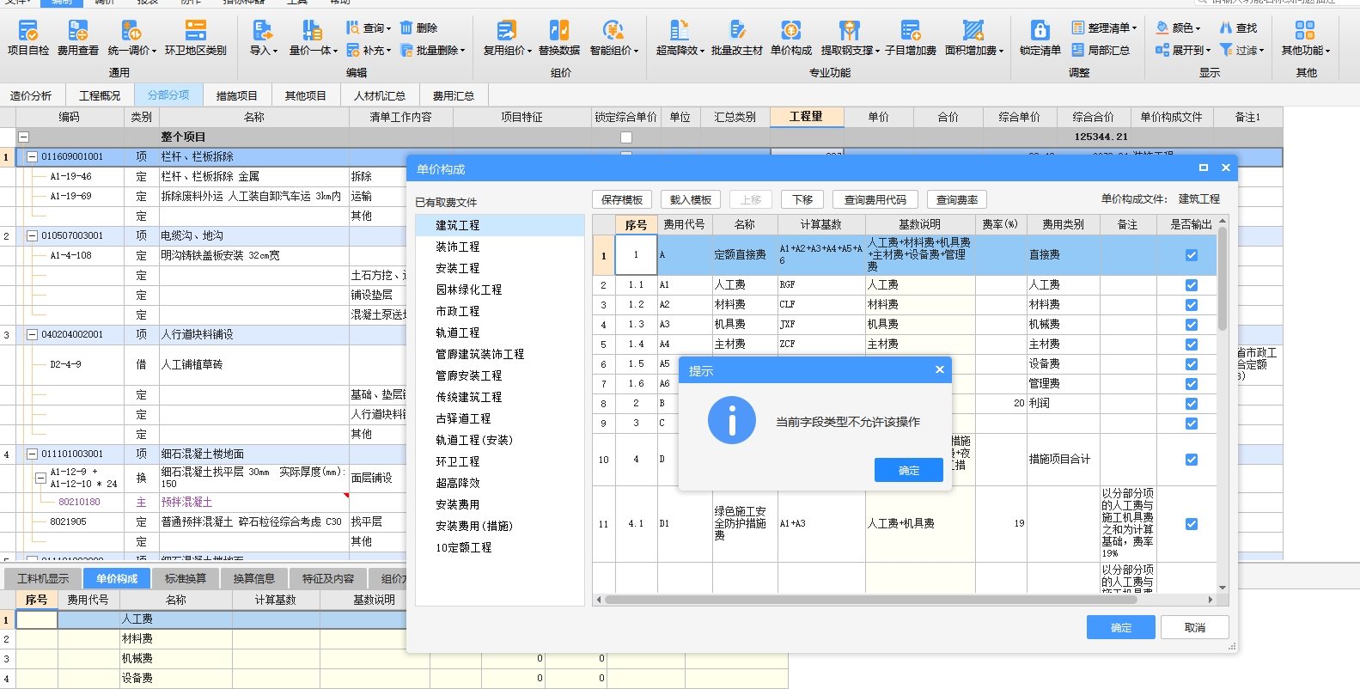This screenshot has height=689, width=1360.
Task: Open the 工料机显示 bottom tab
Action: pos(43,579)
